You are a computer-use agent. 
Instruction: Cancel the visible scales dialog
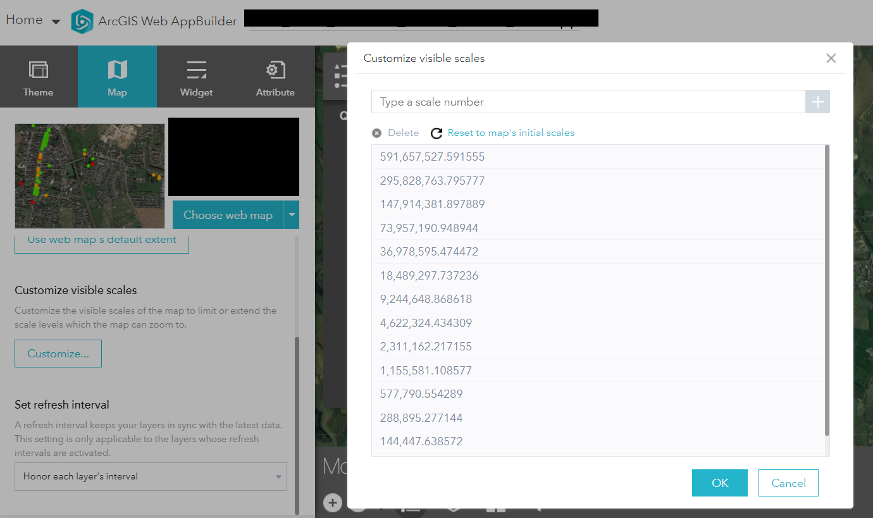(788, 483)
